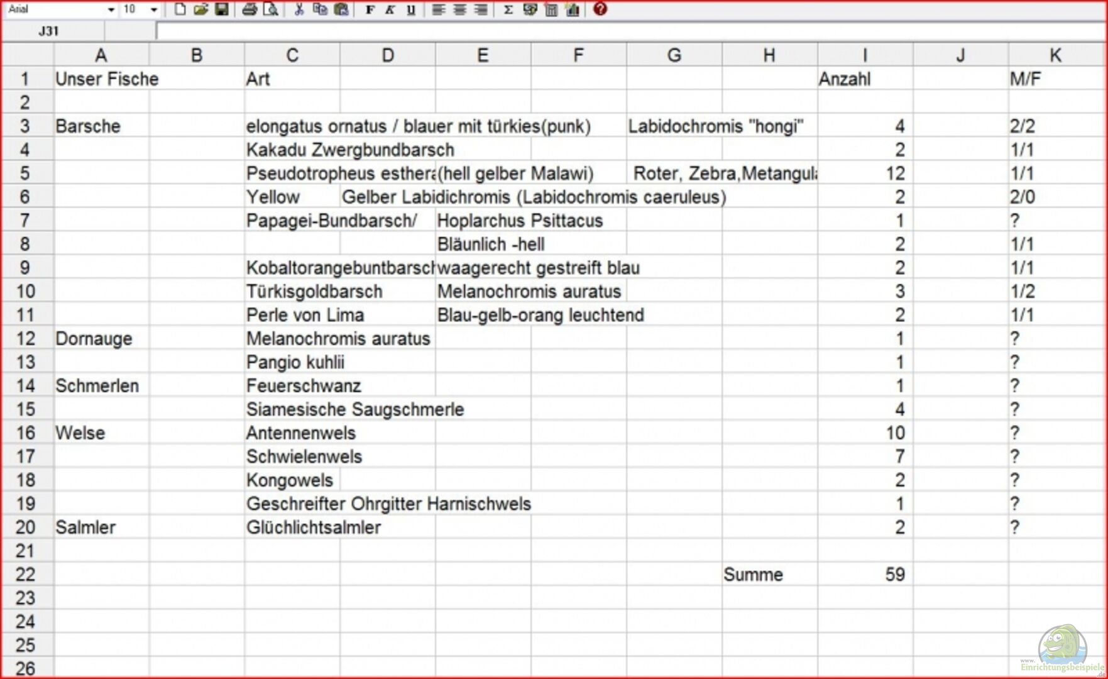The image size is (1108, 679).
Task: Open help via the red question mark icon
Action: [600, 9]
